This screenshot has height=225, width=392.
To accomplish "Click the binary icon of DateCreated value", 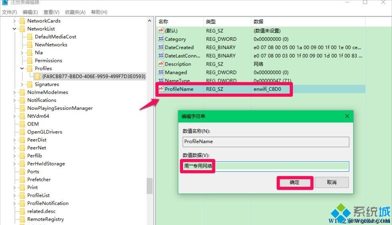I will (161, 47).
